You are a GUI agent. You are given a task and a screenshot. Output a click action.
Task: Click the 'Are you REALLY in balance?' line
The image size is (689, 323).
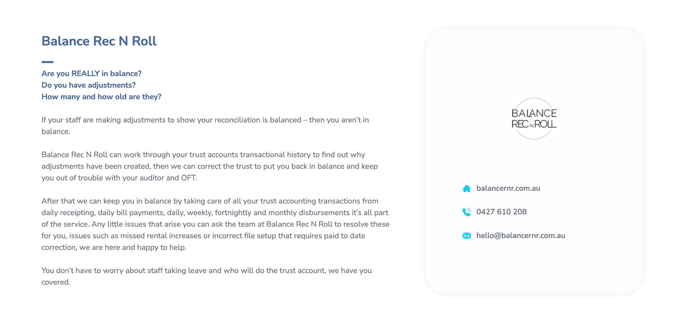click(x=92, y=74)
